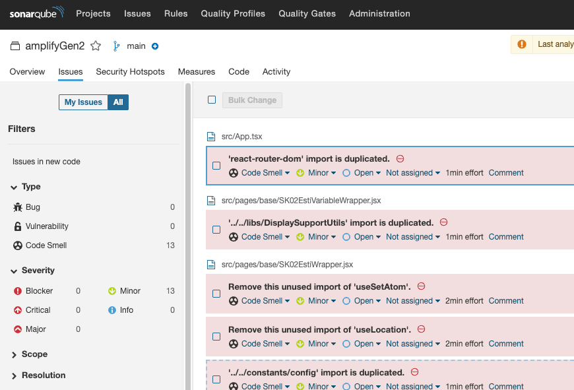Filter by Vulnerability type in sidebar
This screenshot has width=574, height=390.
94,226
